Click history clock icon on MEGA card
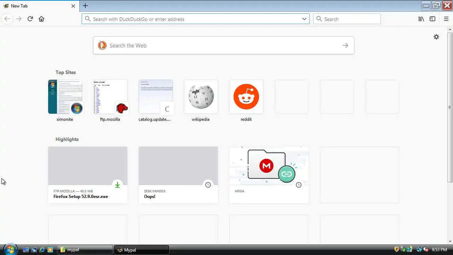Viewport: 453px width, 255px height. click(x=299, y=185)
